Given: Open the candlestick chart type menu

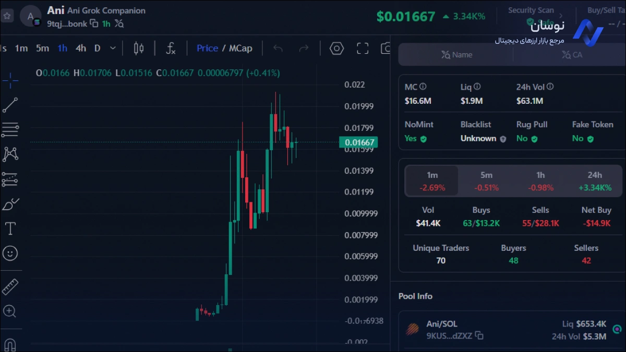Looking at the screenshot, I should pos(138,48).
